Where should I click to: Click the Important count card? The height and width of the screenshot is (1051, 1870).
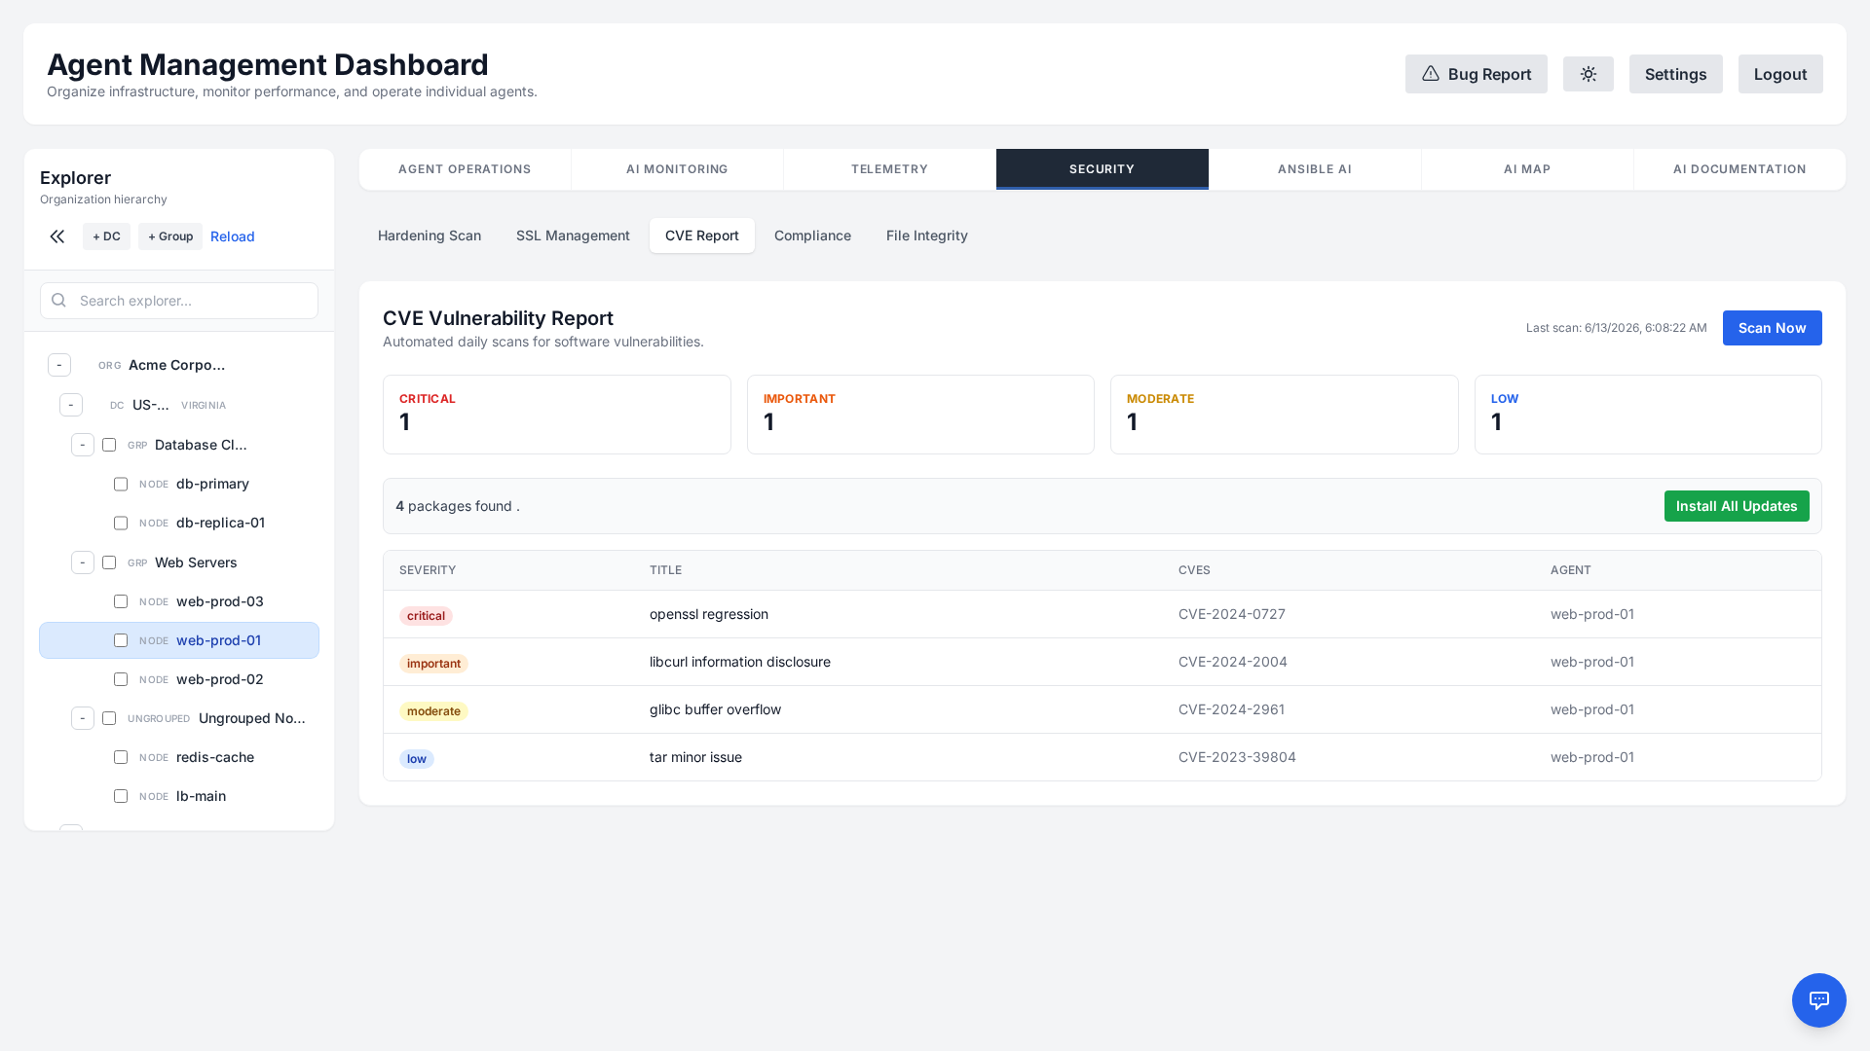click(x=920, y=415)
